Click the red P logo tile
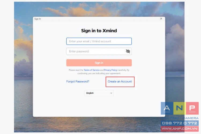The height and width of the screenshot is (134, 201). 192,108
